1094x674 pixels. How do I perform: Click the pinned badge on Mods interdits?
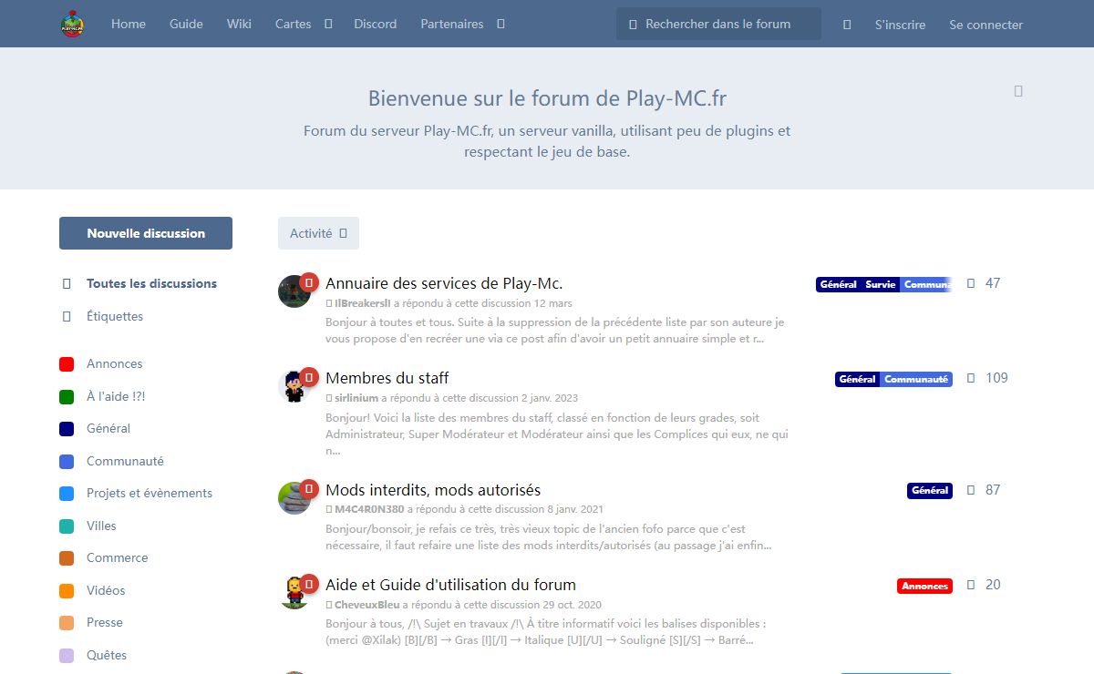309,489
